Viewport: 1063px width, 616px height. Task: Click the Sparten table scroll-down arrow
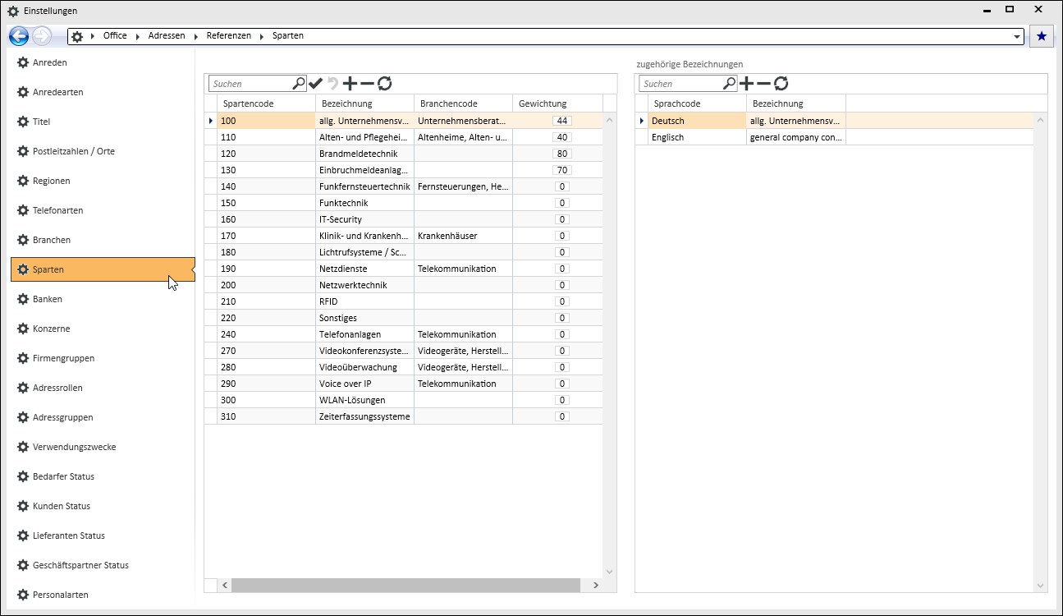click(609, 572)
